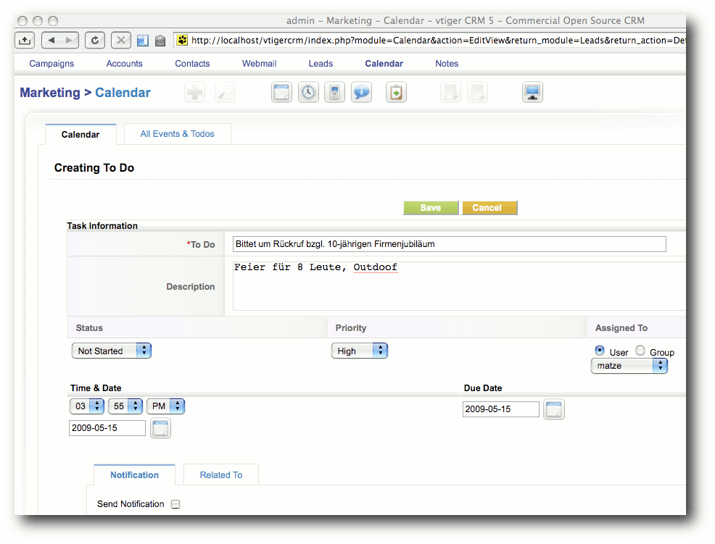This screenshot has height=544, width=715.
Task: Click the Assigned To column header
Action: point(621,328)
